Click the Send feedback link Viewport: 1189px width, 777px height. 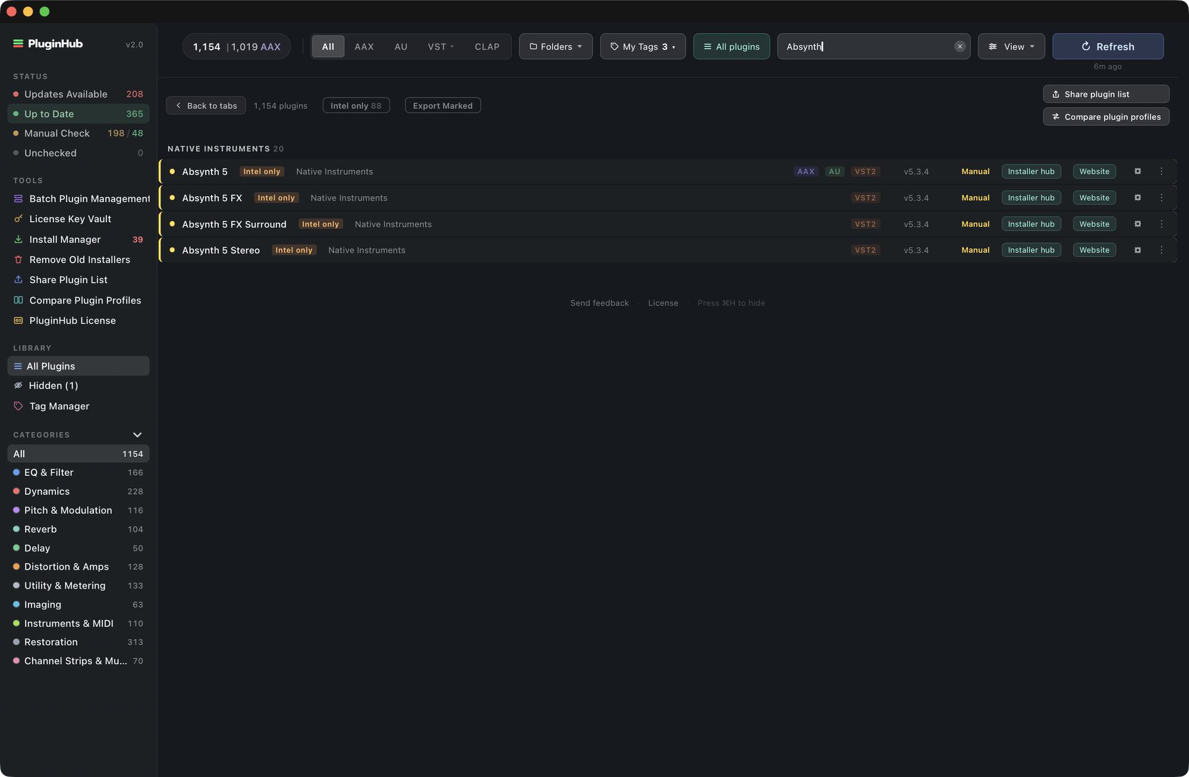point(599,303)
